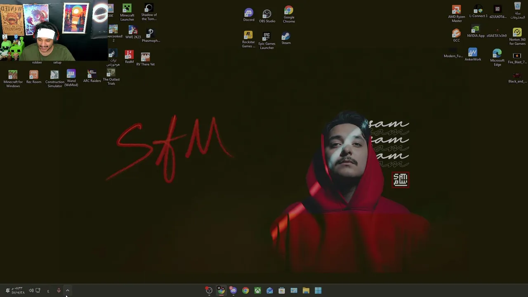528x297 pixels.
Task: Select the Recycle Bin desktop icon
Action: pyautogui.click(x=517, y=11)
